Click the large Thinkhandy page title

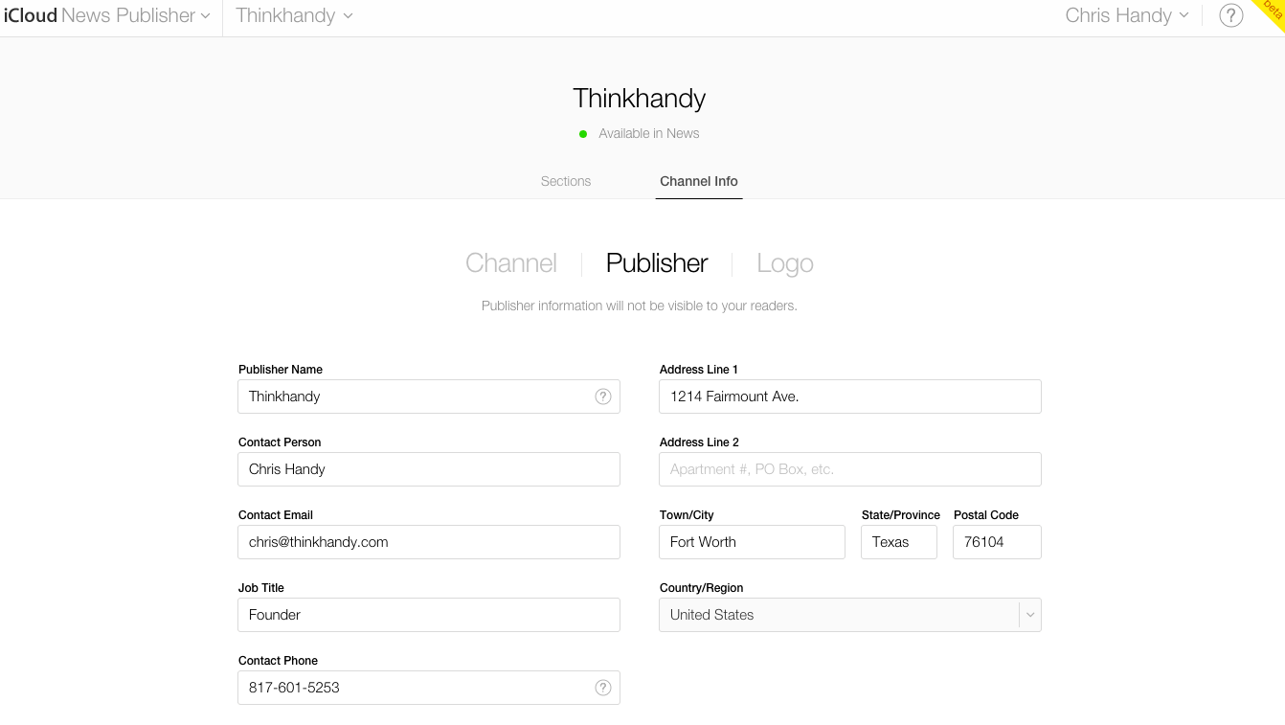[x=640, y=98]
